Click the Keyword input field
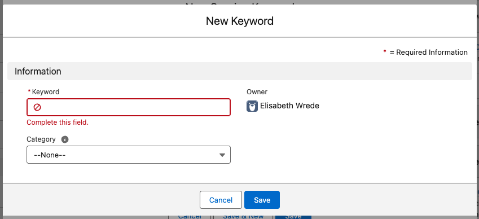The height and width of the screenshot is (219, 479). (x=128, y=107)
